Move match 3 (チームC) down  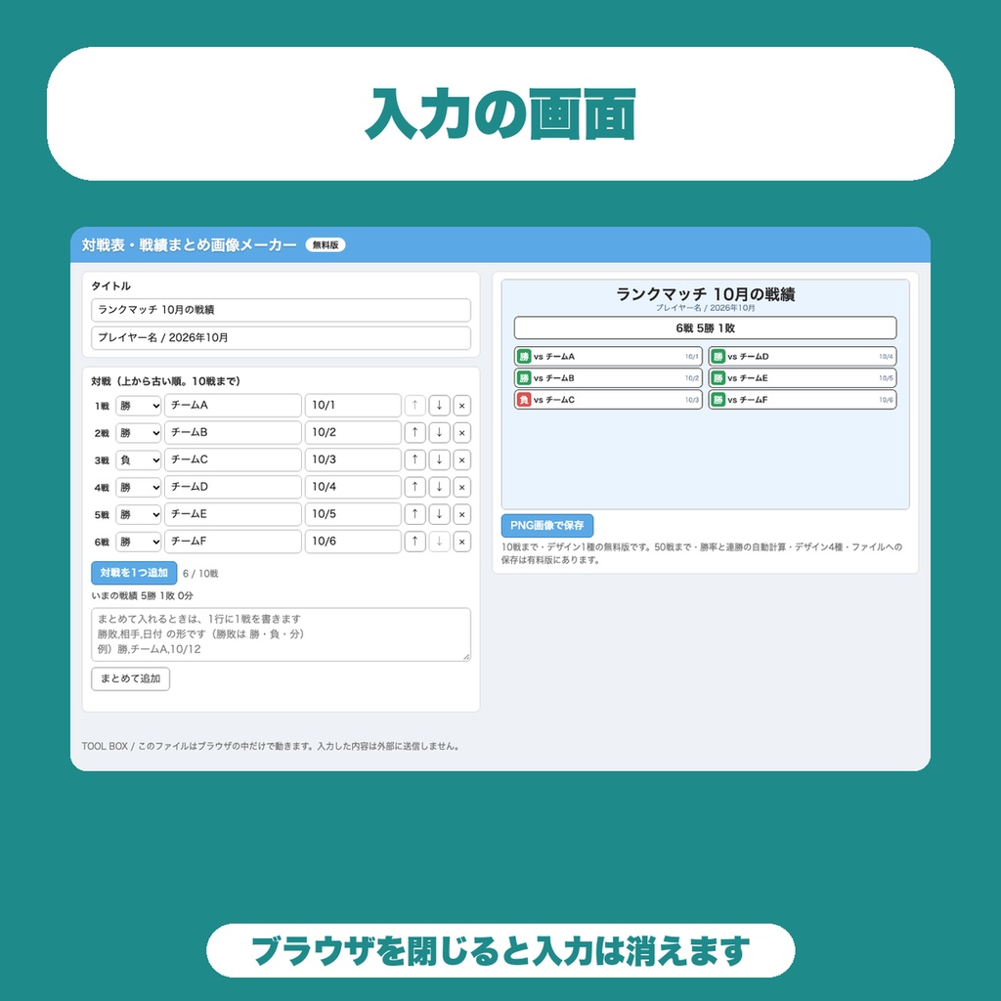(439, 459)
